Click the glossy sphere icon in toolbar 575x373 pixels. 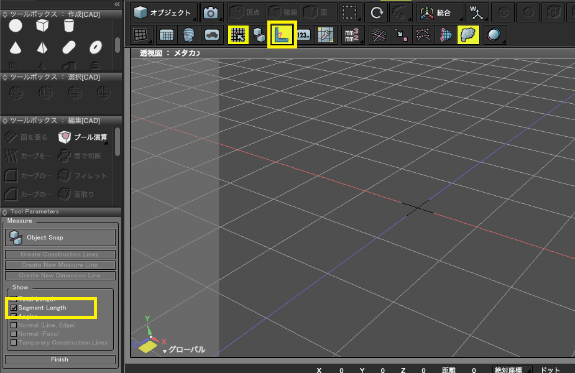tap(494, 35)
